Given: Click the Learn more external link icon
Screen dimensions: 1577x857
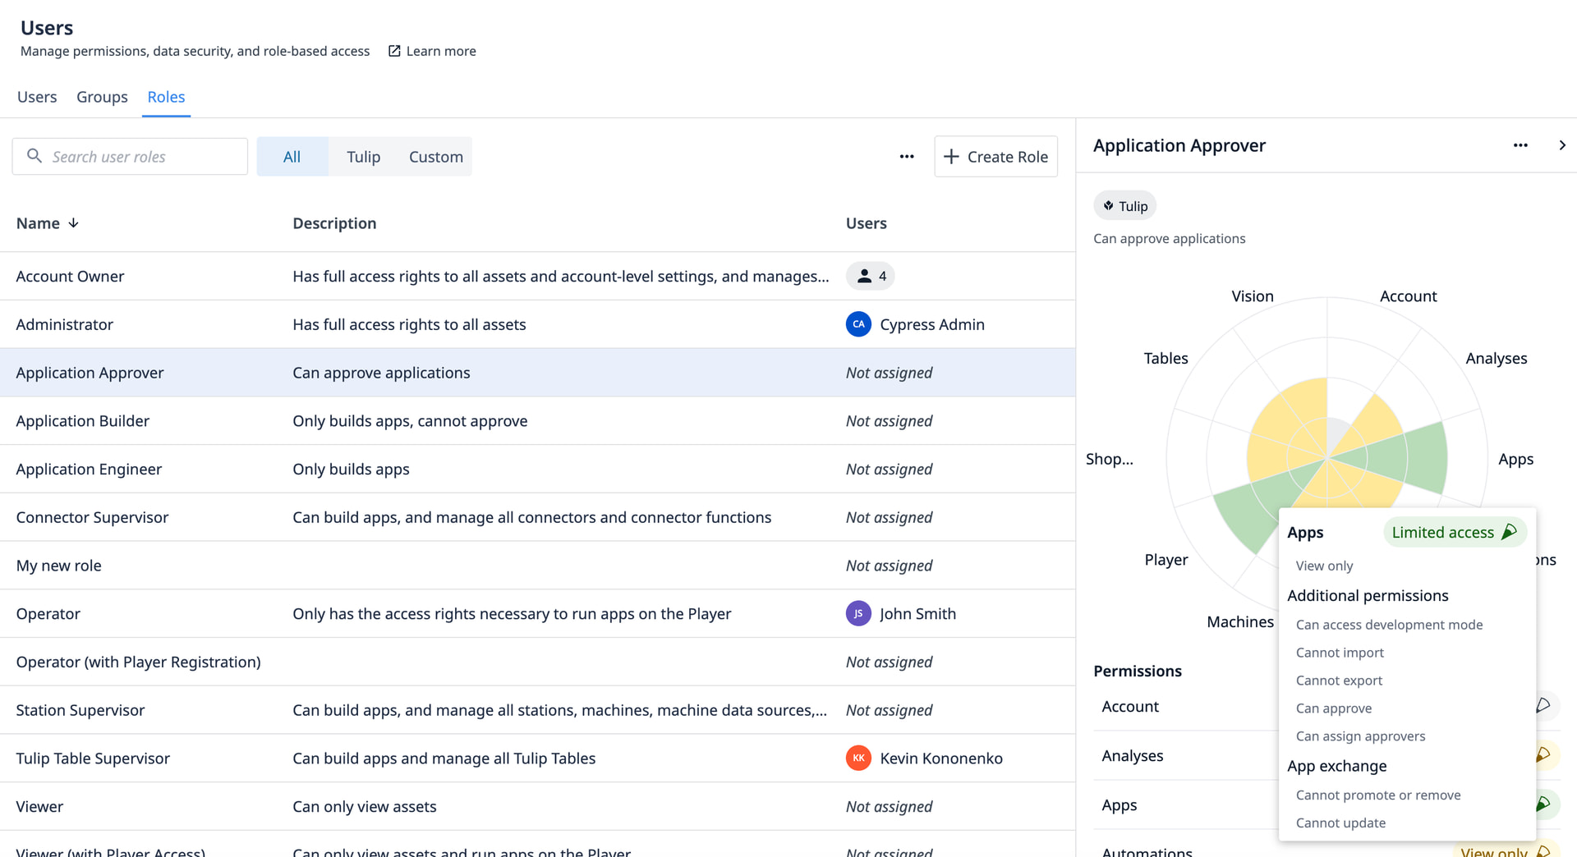Looking at the screenshot, I should click(394, 51).
